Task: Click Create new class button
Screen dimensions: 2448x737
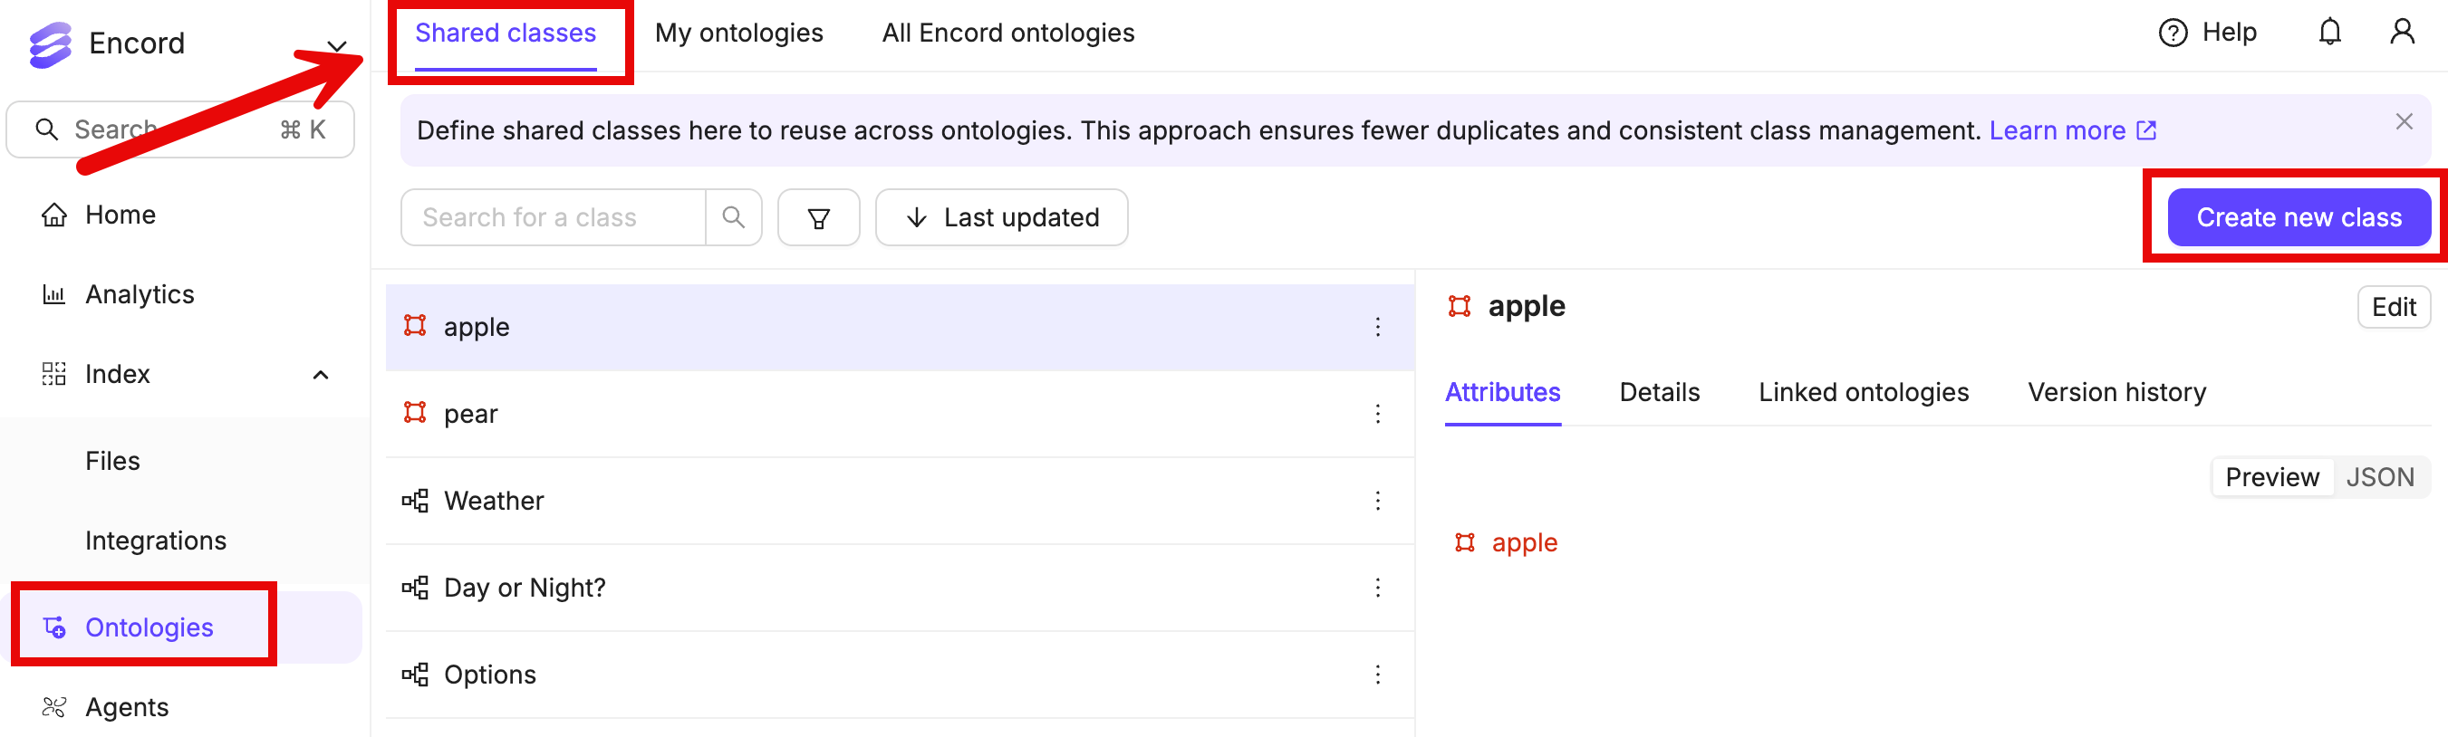Action: 2298,217
